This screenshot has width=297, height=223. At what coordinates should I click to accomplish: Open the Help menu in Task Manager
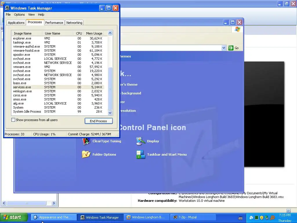pyautogui.click(x=41, y=15)
